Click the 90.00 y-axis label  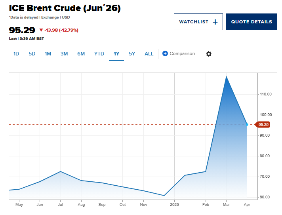click(x=265, y=135)
